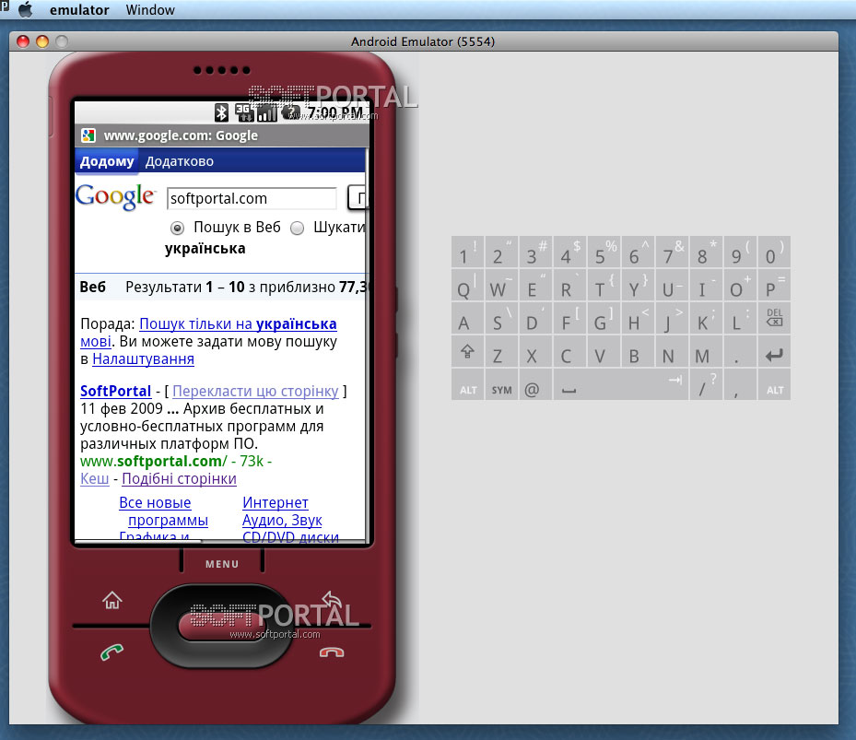Open the SoftPortal search result link
Viewport: 856px width, 740px height.
point(115,391)
